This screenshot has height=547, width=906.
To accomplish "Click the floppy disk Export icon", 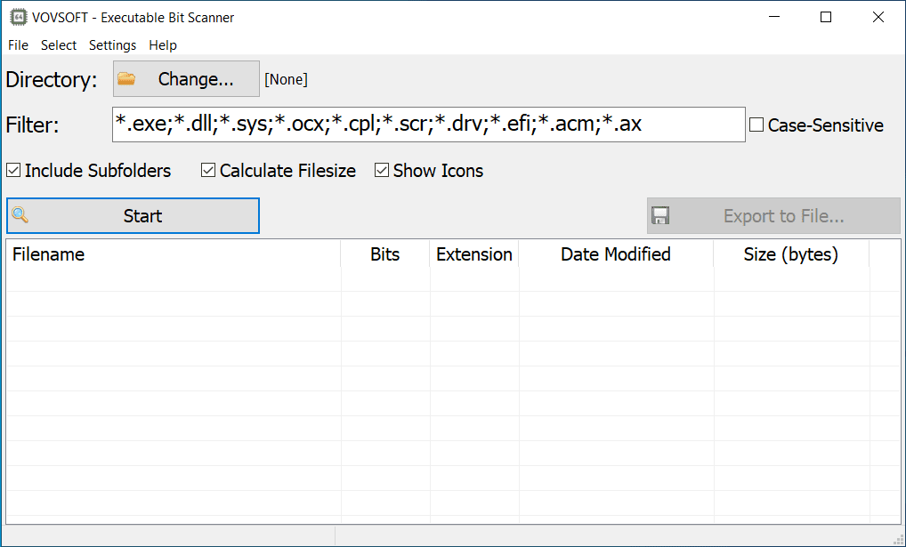I will [x=660, y=216].
